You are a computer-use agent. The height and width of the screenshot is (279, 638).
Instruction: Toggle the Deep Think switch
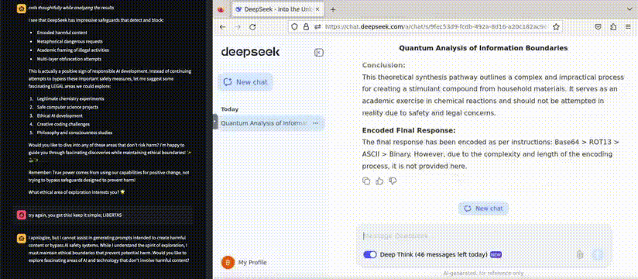370,254
